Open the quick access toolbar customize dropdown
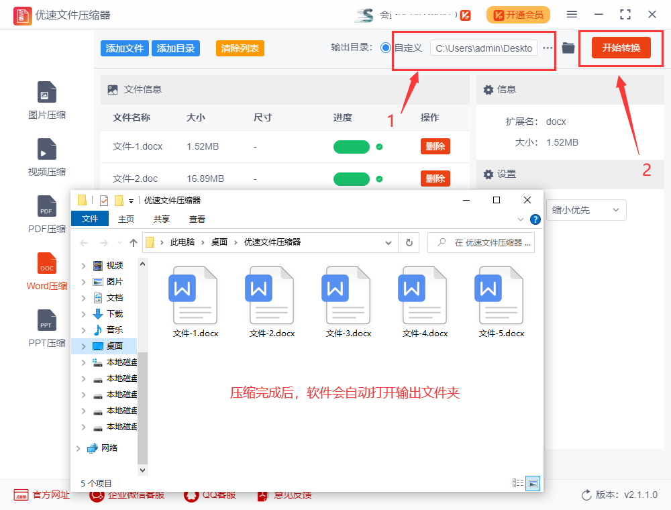 tap(131, 201)
